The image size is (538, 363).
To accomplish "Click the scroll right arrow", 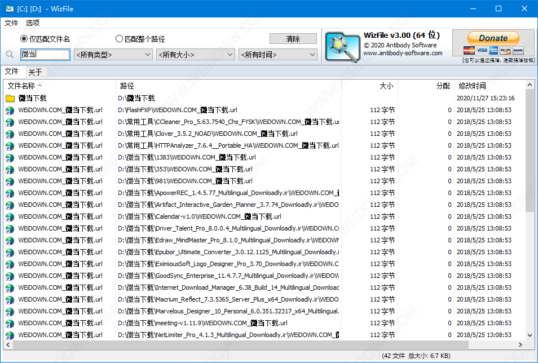I will pos(520,344).
